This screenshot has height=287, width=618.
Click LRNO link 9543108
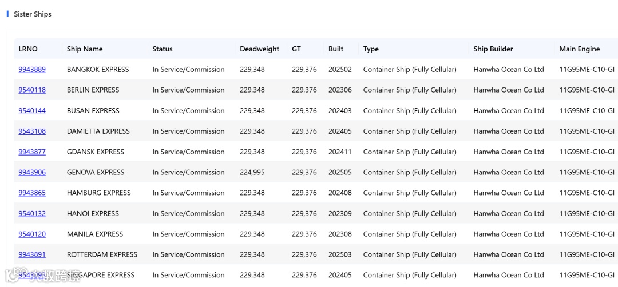[32, 131]
